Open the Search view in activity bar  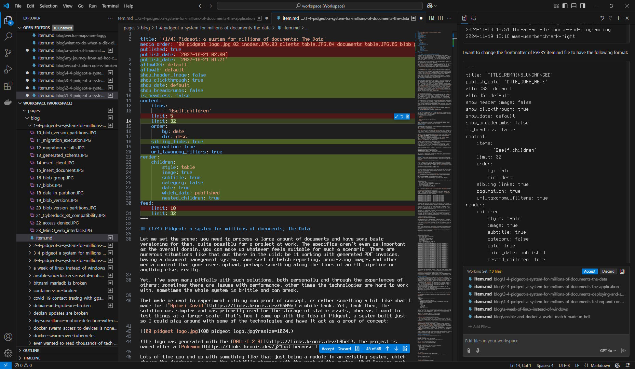(x=8, y=37)
